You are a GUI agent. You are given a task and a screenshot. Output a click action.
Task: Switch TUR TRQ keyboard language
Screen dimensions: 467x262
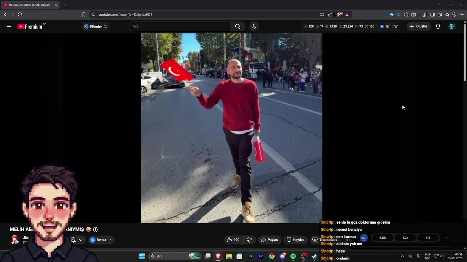(427, 256)
